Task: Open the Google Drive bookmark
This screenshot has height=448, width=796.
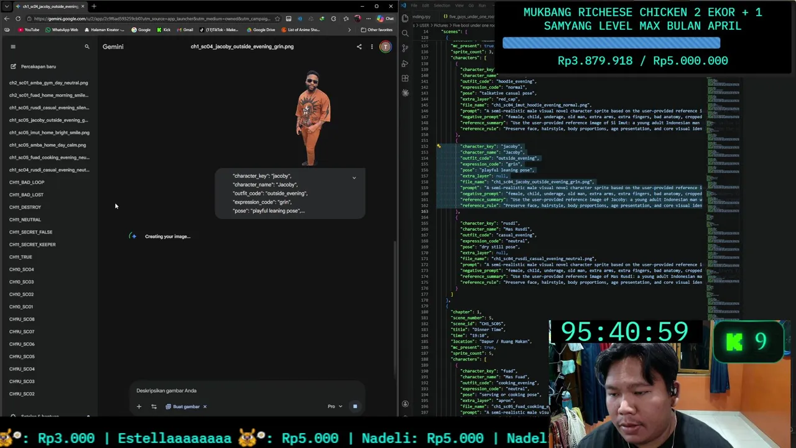Action: [x=261, y=30]
